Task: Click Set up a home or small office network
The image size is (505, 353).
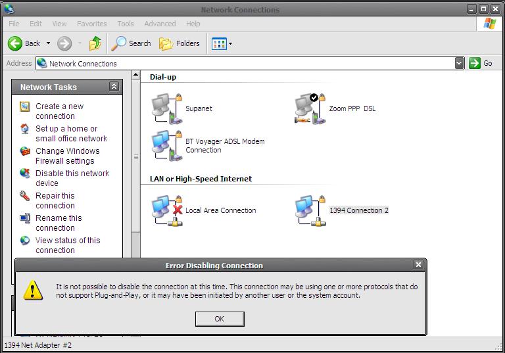Action: (x=72, y=133)
